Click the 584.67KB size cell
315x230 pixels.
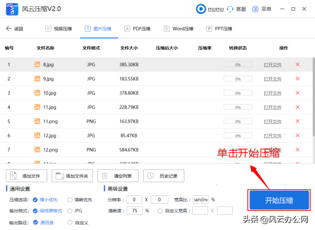pyautogui.click(x=129, y=150)
